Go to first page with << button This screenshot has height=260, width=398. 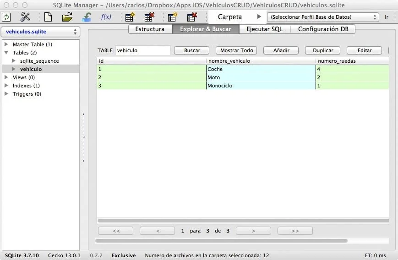click(x=116, y=231)
